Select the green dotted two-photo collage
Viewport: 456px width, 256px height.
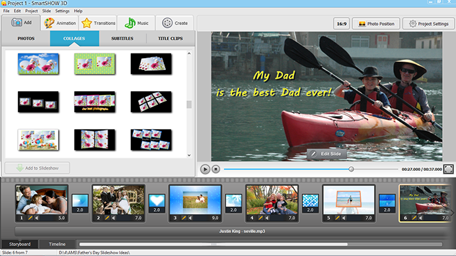[95, 64]
